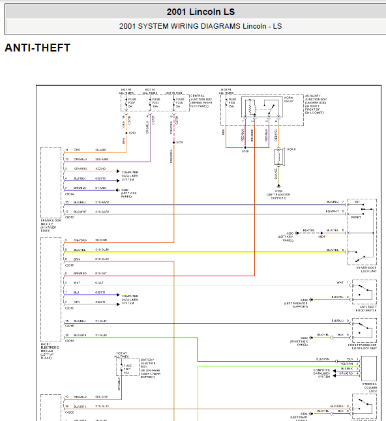Click Computer Data Lines System label near driver door module
The image size is (386, 421).
[x=130, y=176]
